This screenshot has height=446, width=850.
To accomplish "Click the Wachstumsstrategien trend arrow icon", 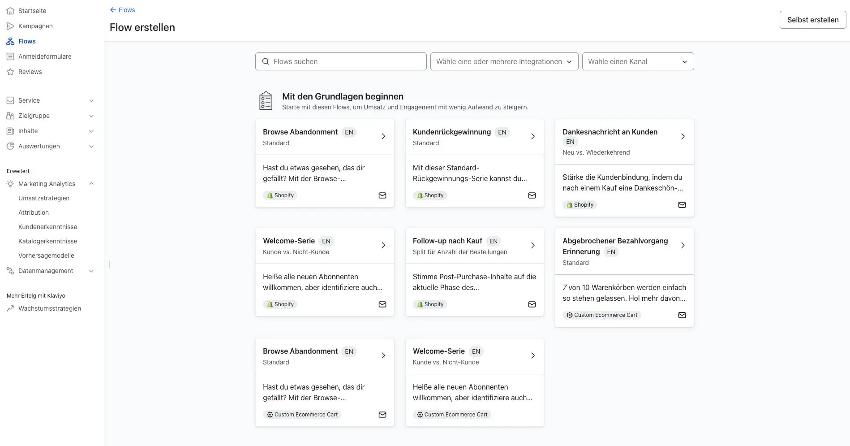I will click(x=10, y=308).
